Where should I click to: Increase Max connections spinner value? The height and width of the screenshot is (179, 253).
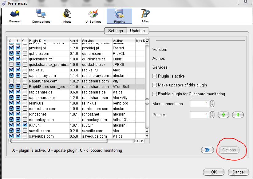click(212, 102)
